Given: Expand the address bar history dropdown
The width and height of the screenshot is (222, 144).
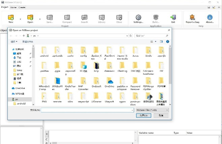Looking at the screenshot, I should click(127, 36).
